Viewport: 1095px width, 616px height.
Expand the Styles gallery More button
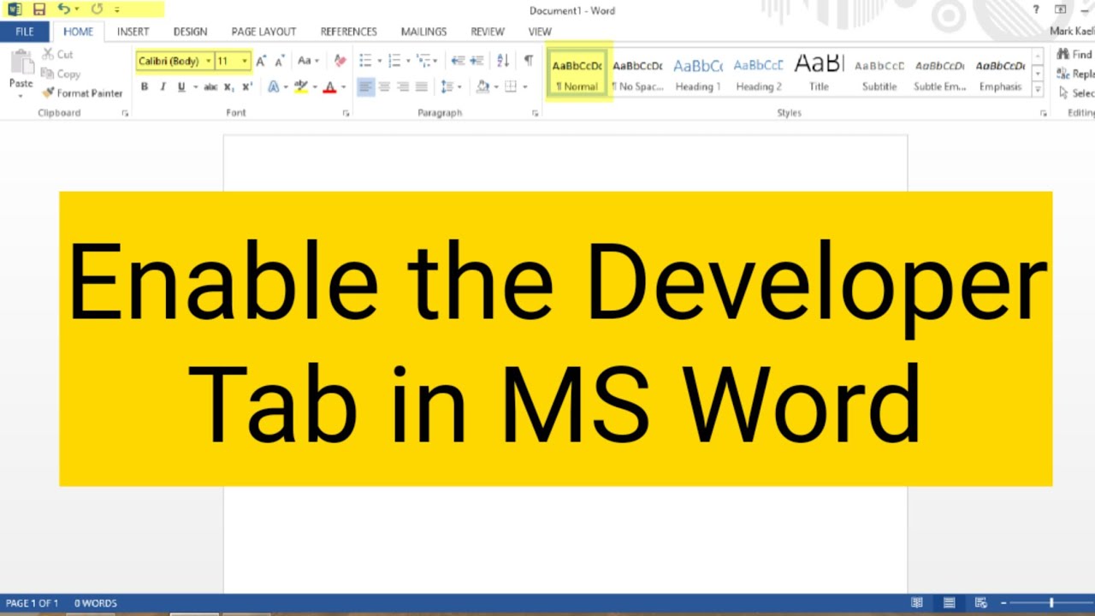(1038, 89)
